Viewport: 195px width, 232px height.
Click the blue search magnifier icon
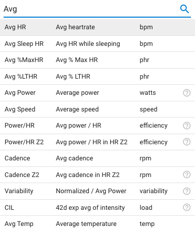tap(184, 9)
